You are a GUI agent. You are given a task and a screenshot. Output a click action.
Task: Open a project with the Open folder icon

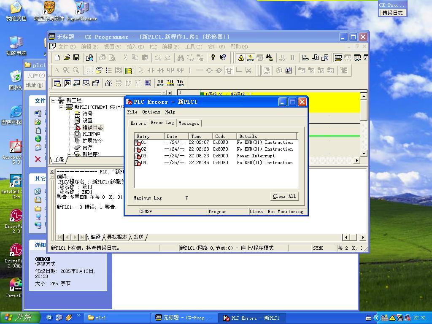(67, 57)
